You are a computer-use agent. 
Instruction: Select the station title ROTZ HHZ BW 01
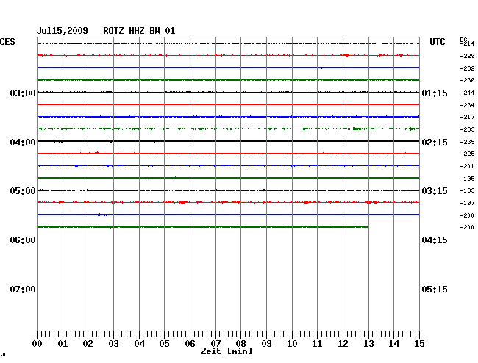click(139, 31)
